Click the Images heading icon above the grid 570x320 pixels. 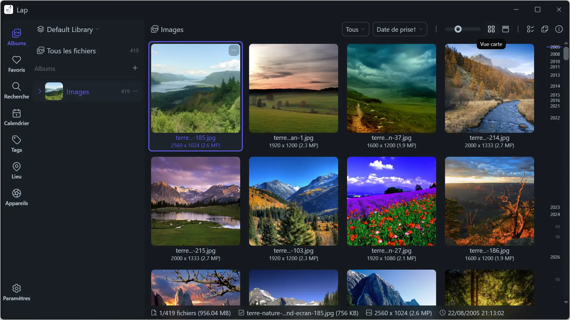coord(155,29)
